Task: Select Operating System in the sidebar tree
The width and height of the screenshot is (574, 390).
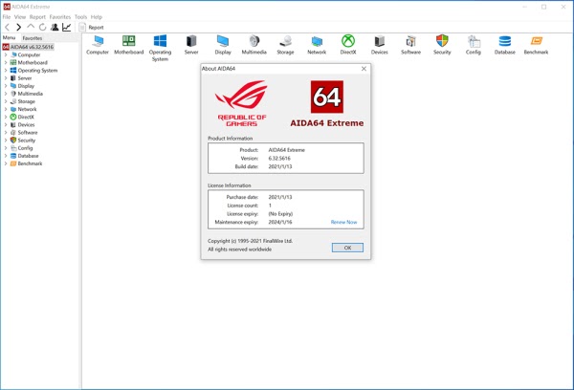Action: (37, 70)
